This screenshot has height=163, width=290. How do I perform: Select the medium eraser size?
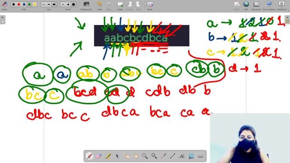click(68, 5)
